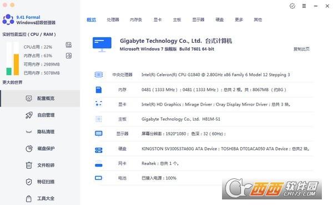Click the Intel(R) HD Graphics row text
This screenshot has height=205, width=333.
[x=216, y=104]
